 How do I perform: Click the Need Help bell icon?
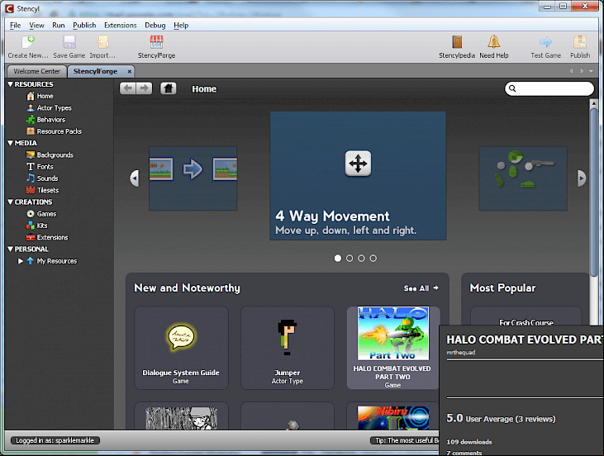(x=494, y=41)
